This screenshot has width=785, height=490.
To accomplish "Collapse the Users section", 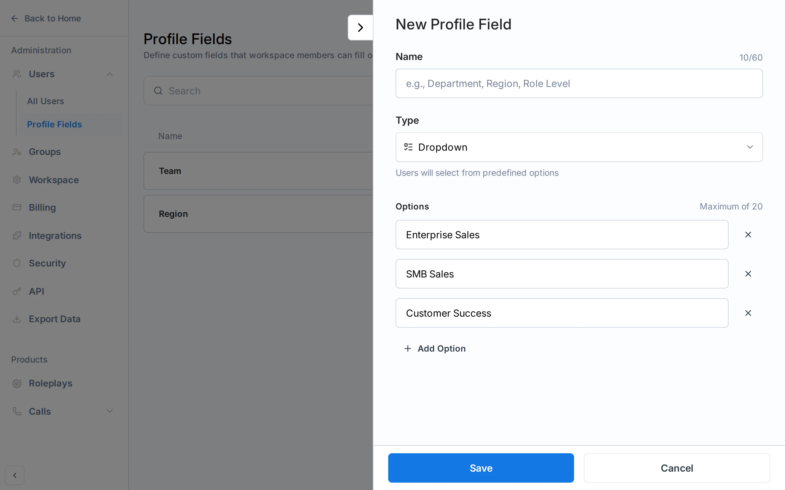I will click(110, 74).
